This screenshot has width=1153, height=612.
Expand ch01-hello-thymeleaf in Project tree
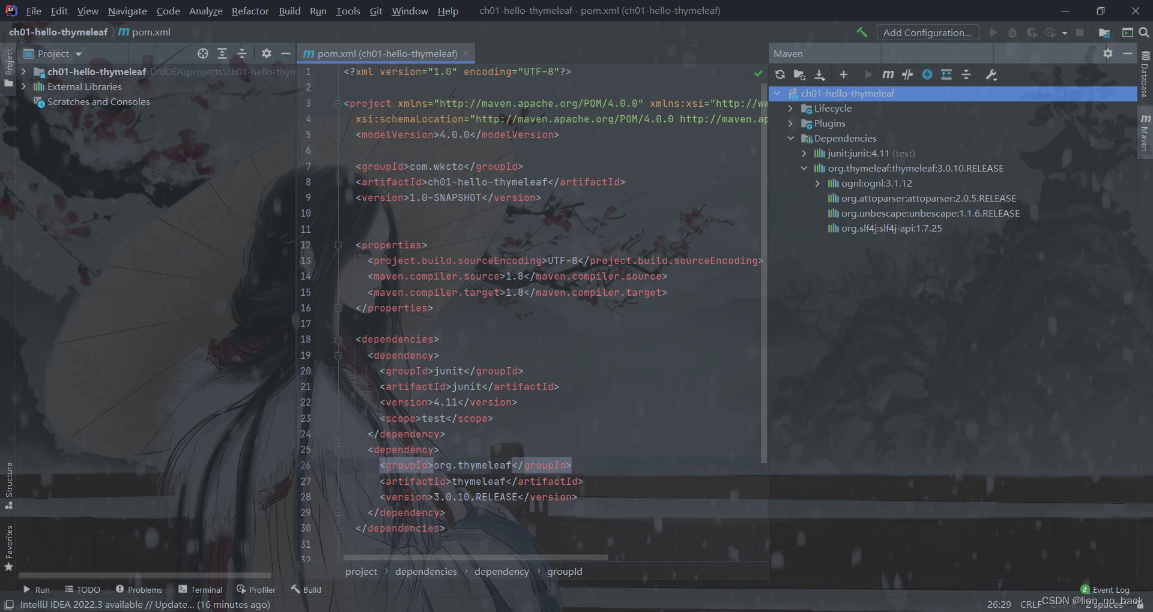click(x=23, y=71)
